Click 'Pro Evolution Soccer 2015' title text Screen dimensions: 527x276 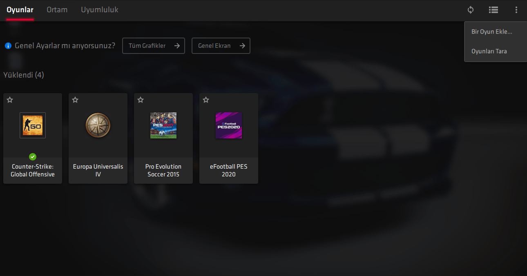click(x=163, y=171)
